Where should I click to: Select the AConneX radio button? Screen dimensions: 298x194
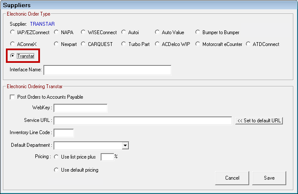click(x=13, y=44)
